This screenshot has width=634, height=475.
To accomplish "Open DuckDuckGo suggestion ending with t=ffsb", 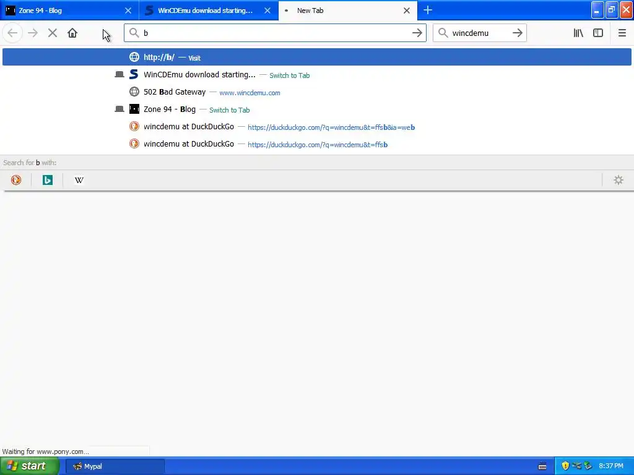I will pyautogui.click(x=317, y=144).
